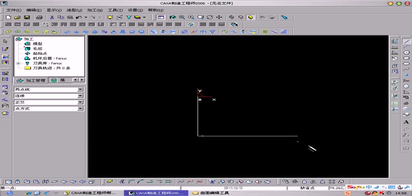Select the rectangle tool in right panel
This screenshot has height=196, width=412.
tap(407, 58)
